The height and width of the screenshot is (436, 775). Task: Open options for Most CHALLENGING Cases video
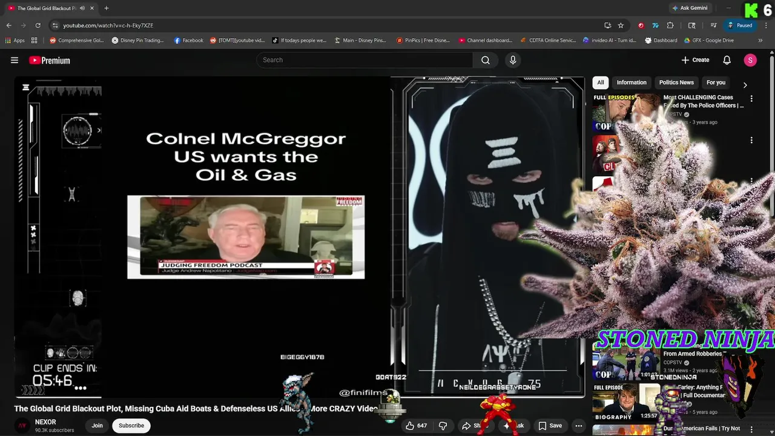point(751,98)
